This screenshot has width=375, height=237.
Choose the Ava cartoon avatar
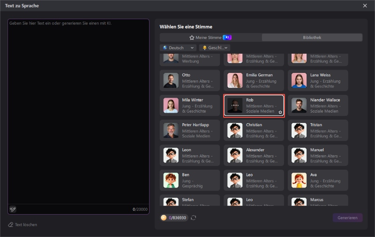(x=299, y=180)
